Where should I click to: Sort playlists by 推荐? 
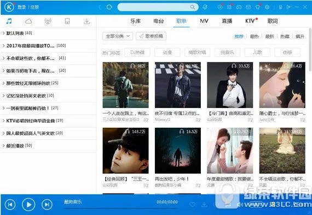click(239, 36)
